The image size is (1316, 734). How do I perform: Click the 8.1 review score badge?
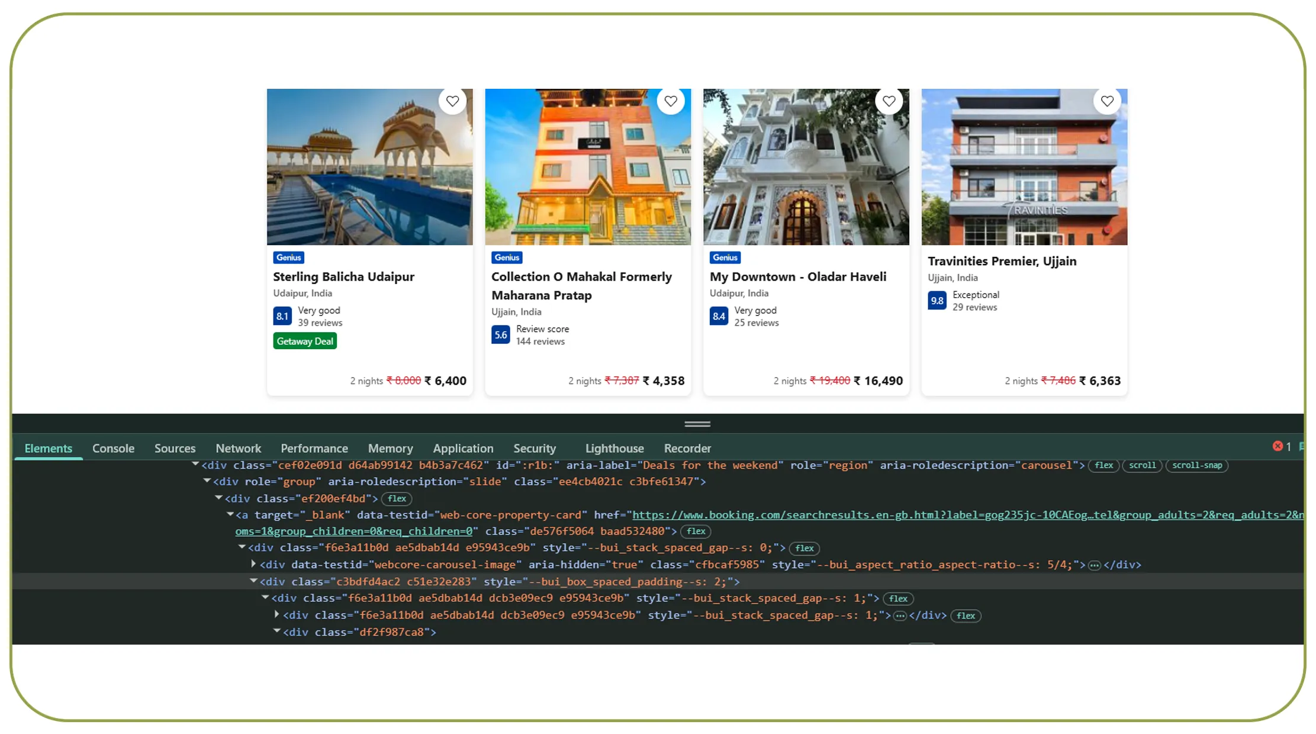click(x=282, y=316)
